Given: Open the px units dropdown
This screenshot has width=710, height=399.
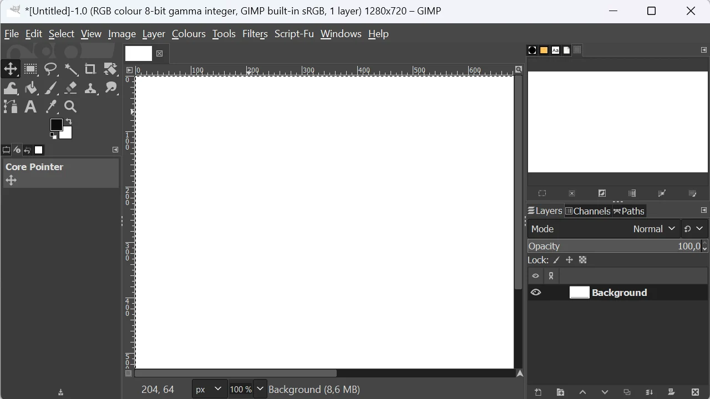Looking at the screenshot, I should pyautogui.click(x=209, y=389).
